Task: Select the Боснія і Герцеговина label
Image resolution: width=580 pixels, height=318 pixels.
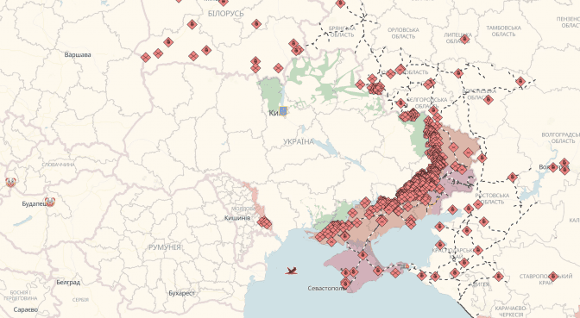Action: click(21, 295)
